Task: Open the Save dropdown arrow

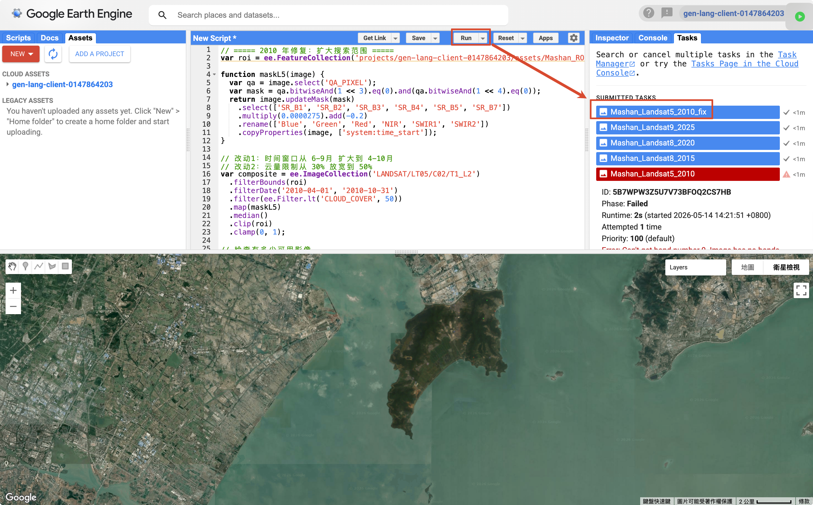Action: (435, 38)
